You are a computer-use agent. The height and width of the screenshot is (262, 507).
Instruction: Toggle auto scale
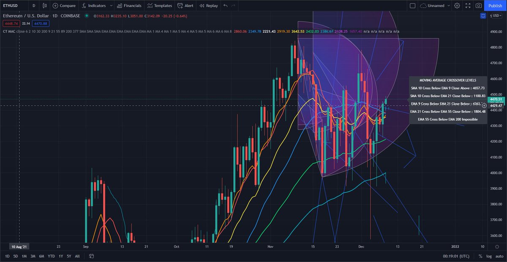499,256
